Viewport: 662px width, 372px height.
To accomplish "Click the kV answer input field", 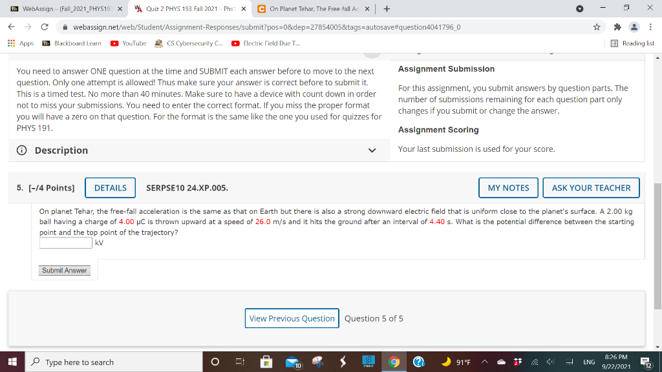I will (65, 243).
